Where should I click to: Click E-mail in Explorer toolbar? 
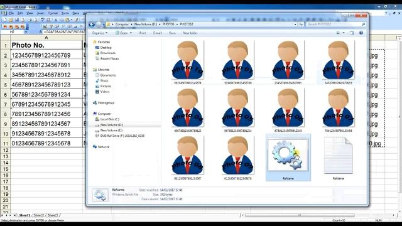coord(158,33)
